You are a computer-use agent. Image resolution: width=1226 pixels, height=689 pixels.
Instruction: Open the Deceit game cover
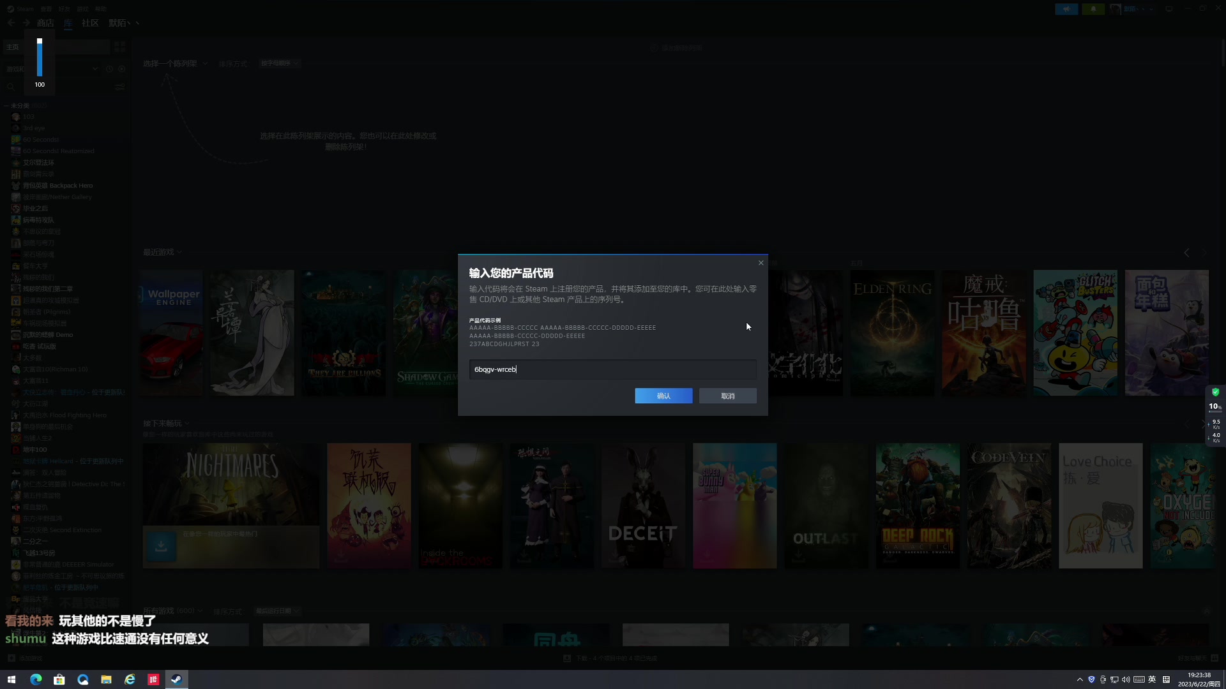643,506
